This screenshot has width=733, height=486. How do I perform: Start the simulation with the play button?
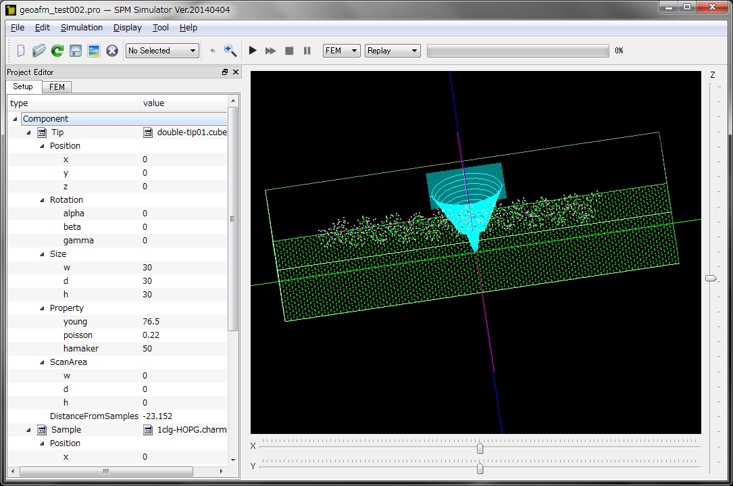(x=253, y=51)
